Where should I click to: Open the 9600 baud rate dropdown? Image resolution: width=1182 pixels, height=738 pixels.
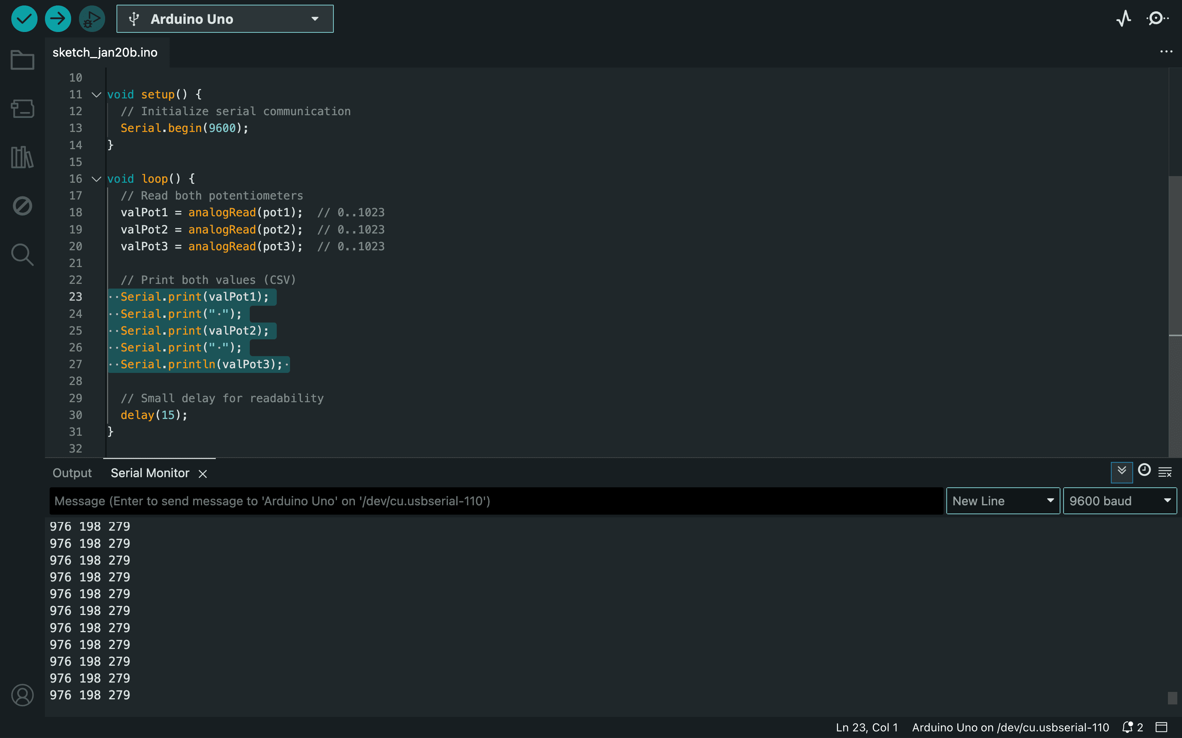click(x=1119, y=501)
